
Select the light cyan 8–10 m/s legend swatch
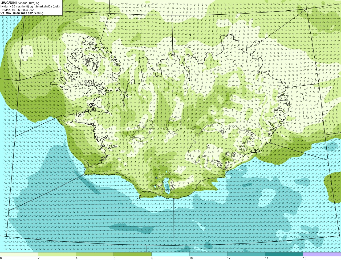click(170, 254)
